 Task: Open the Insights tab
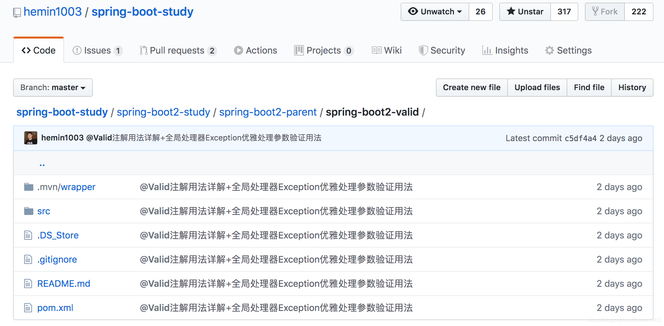(505, 50)
